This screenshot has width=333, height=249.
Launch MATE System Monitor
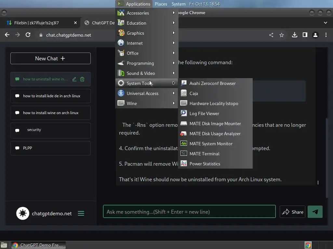pos(215,144)
